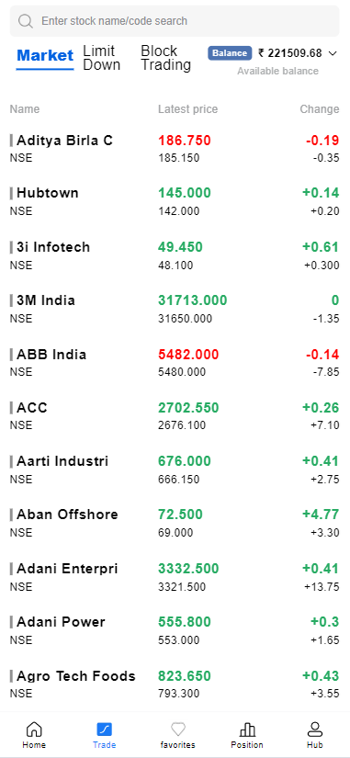Click the Change column header
Image resolution: width=350 pixels, height=758 pixels.
(x=320, y=109)
